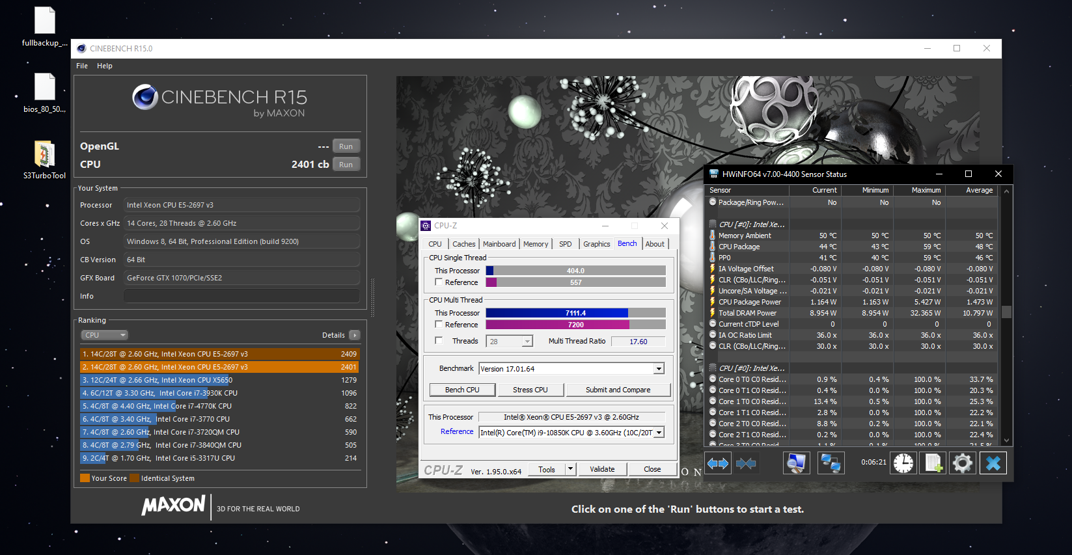Select ranking row Intel Core i7-4770K CPU

[219, 406]
